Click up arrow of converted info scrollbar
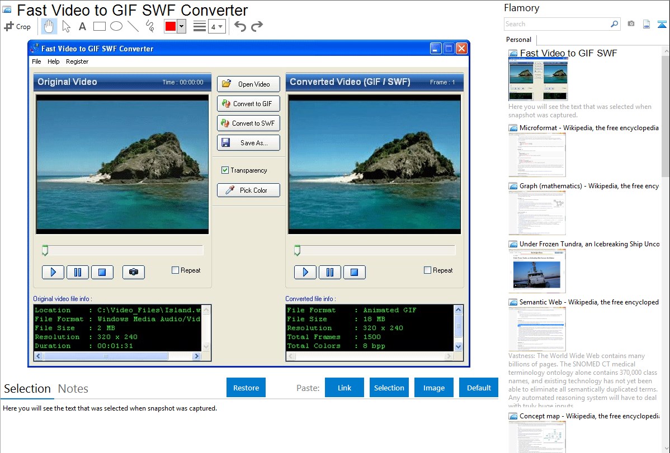The image size is (670, 453). [458, 309]
